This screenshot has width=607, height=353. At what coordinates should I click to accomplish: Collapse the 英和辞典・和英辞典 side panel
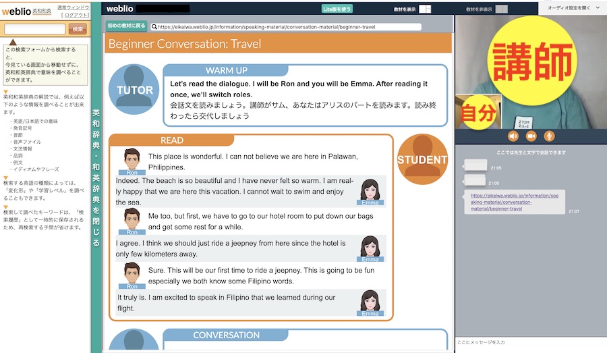tap(96, 177)
